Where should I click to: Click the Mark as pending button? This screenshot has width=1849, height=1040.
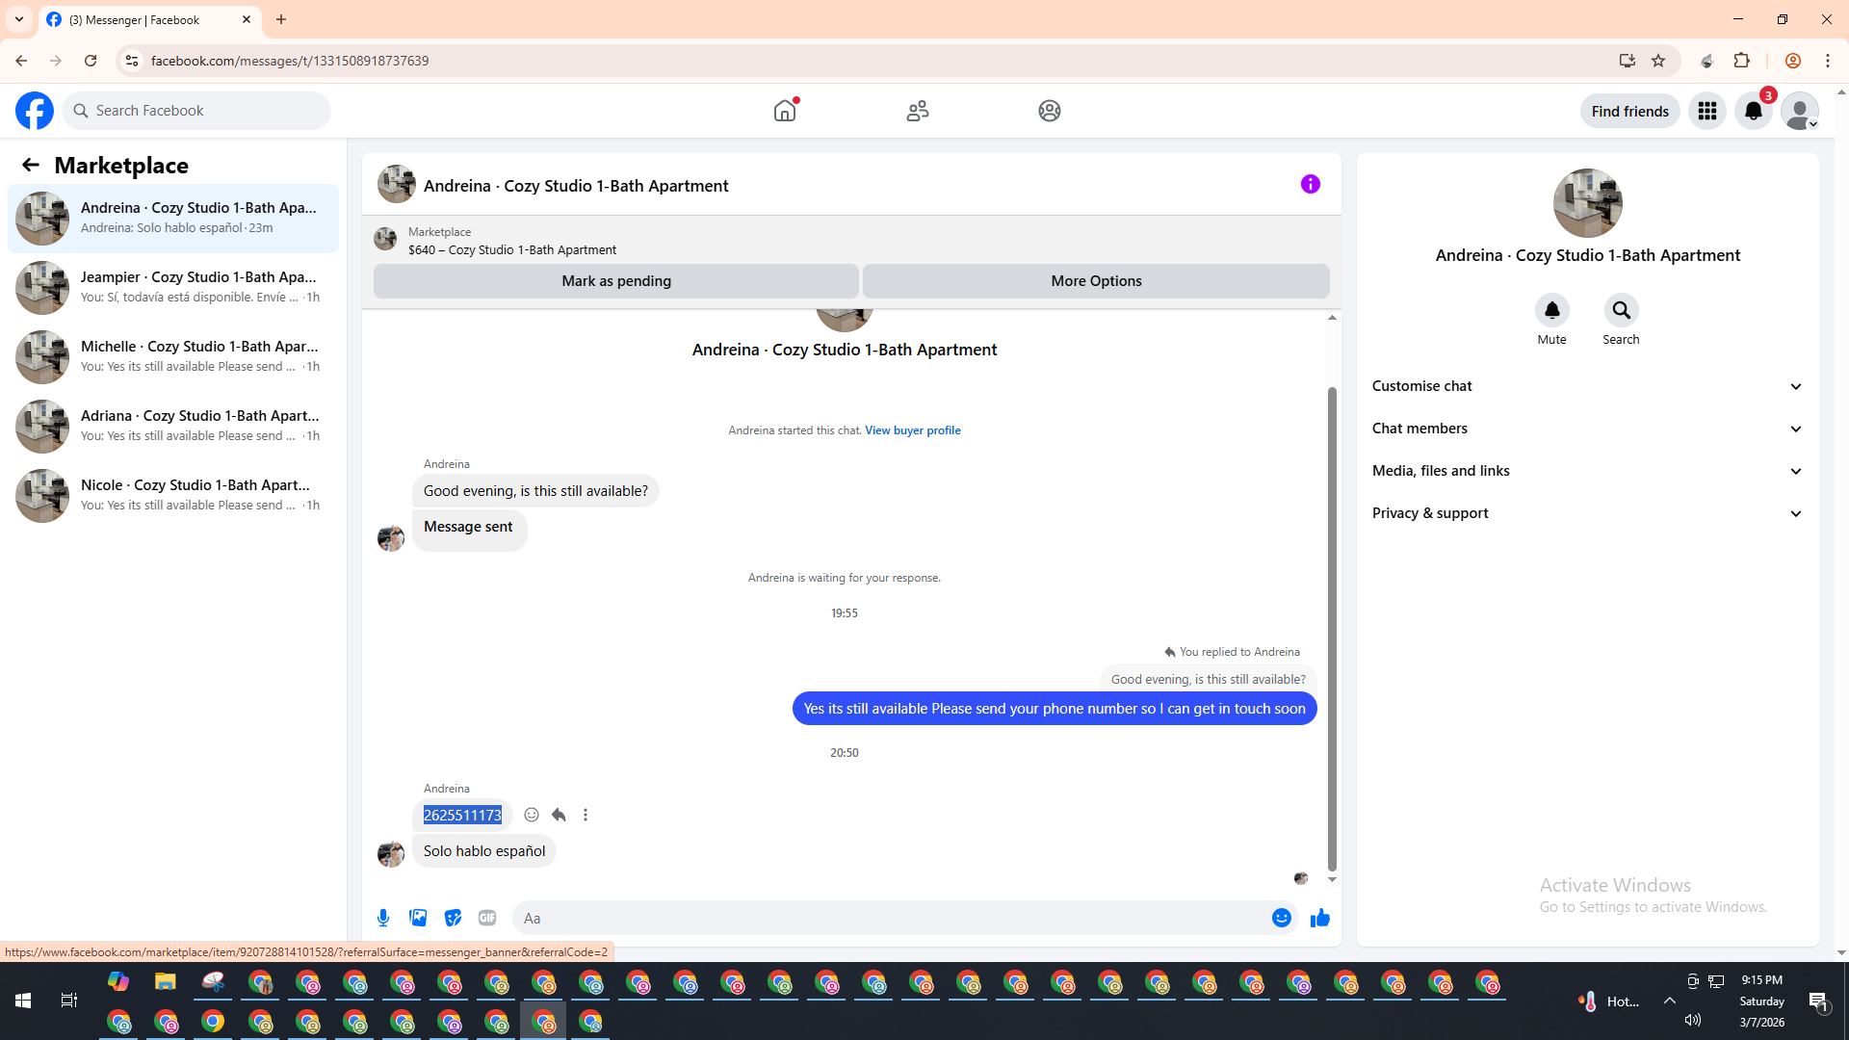click(616, 281)
